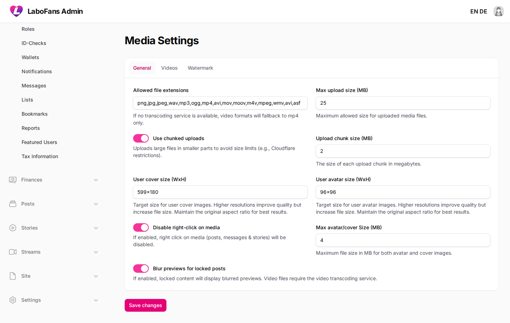Open the user avatar menu

pos(499,11)
